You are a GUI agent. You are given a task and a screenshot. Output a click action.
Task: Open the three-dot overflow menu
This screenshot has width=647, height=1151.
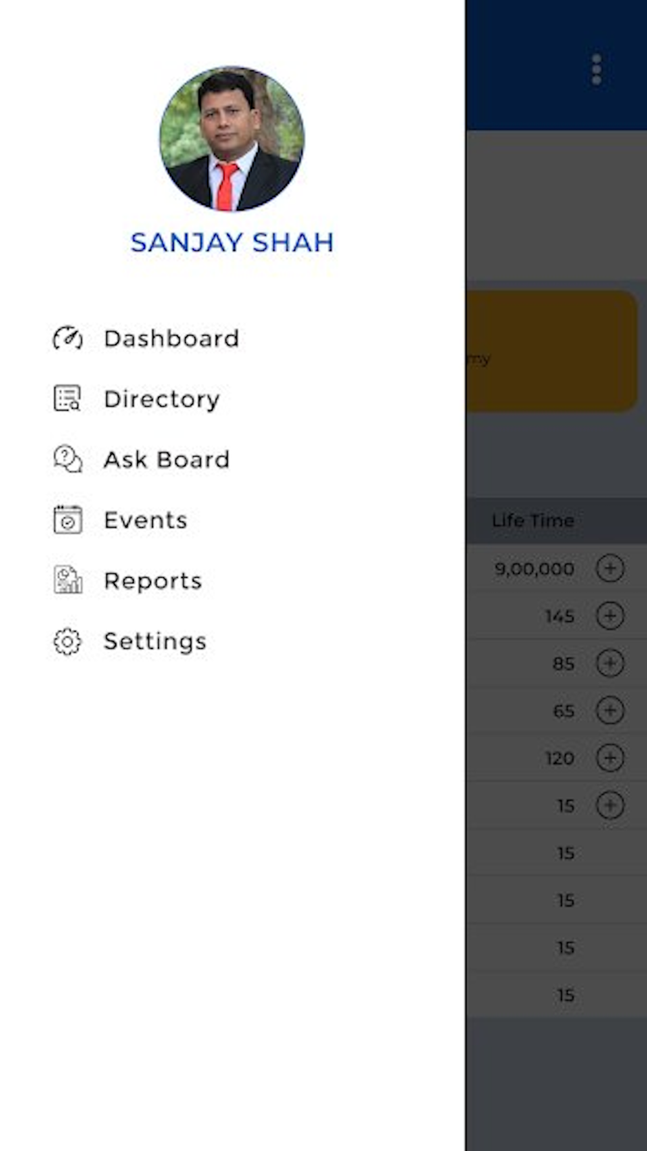click(x=597, y=69)
